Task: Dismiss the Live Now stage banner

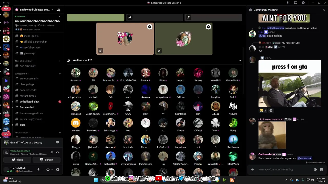Action: (59, 17)
